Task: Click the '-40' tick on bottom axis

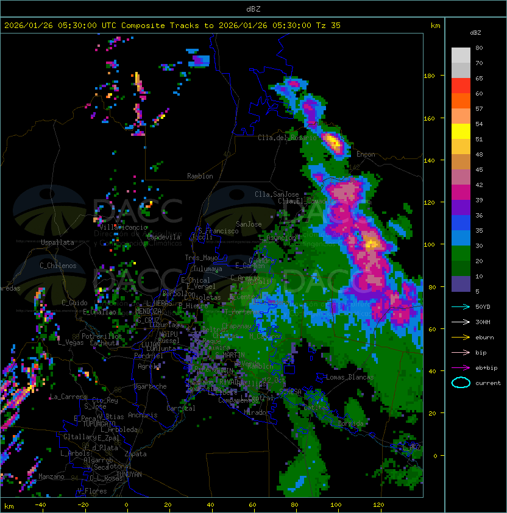Action: [x=40, y=505]
